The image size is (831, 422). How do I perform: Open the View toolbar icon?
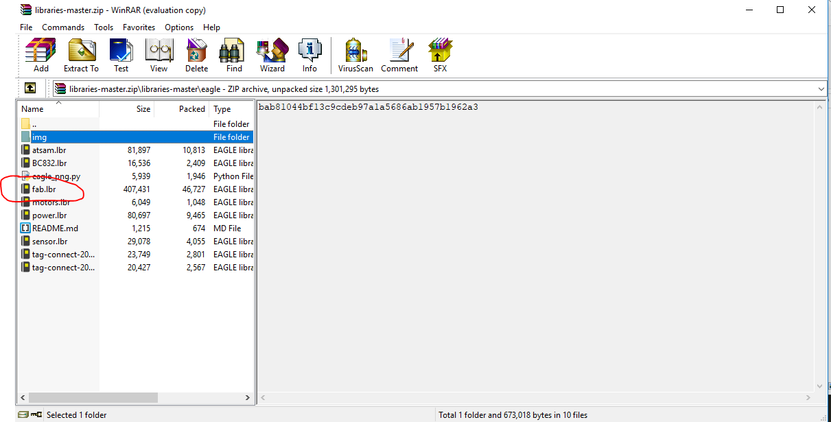tap(159, 51)
